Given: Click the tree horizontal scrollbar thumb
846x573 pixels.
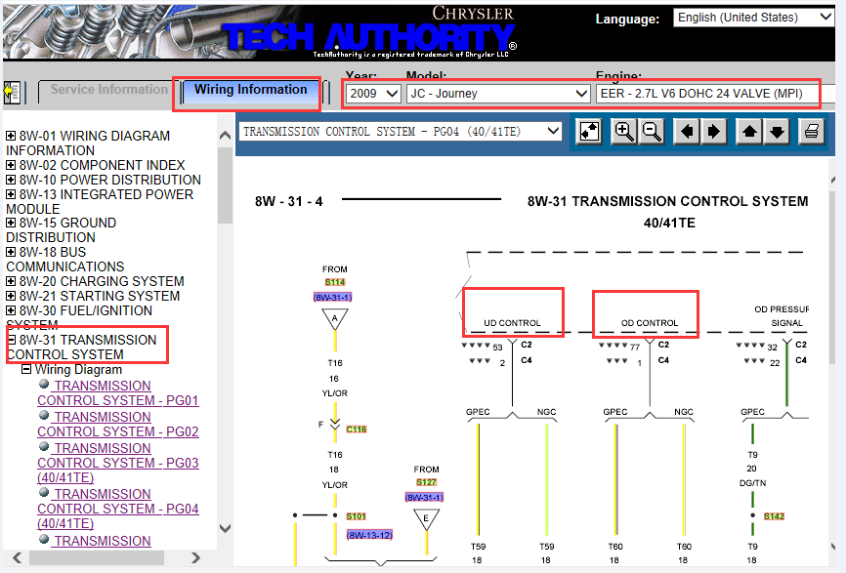Looking at the screenshot, I should click(97, 558).
